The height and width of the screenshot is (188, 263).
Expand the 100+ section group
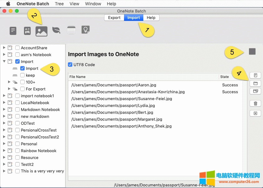click(x=9, y=82)
